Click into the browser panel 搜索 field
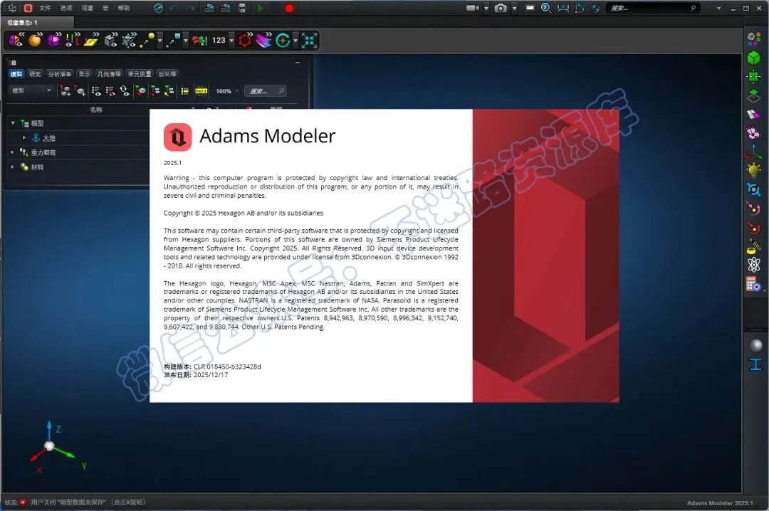 tap(266, 91)
